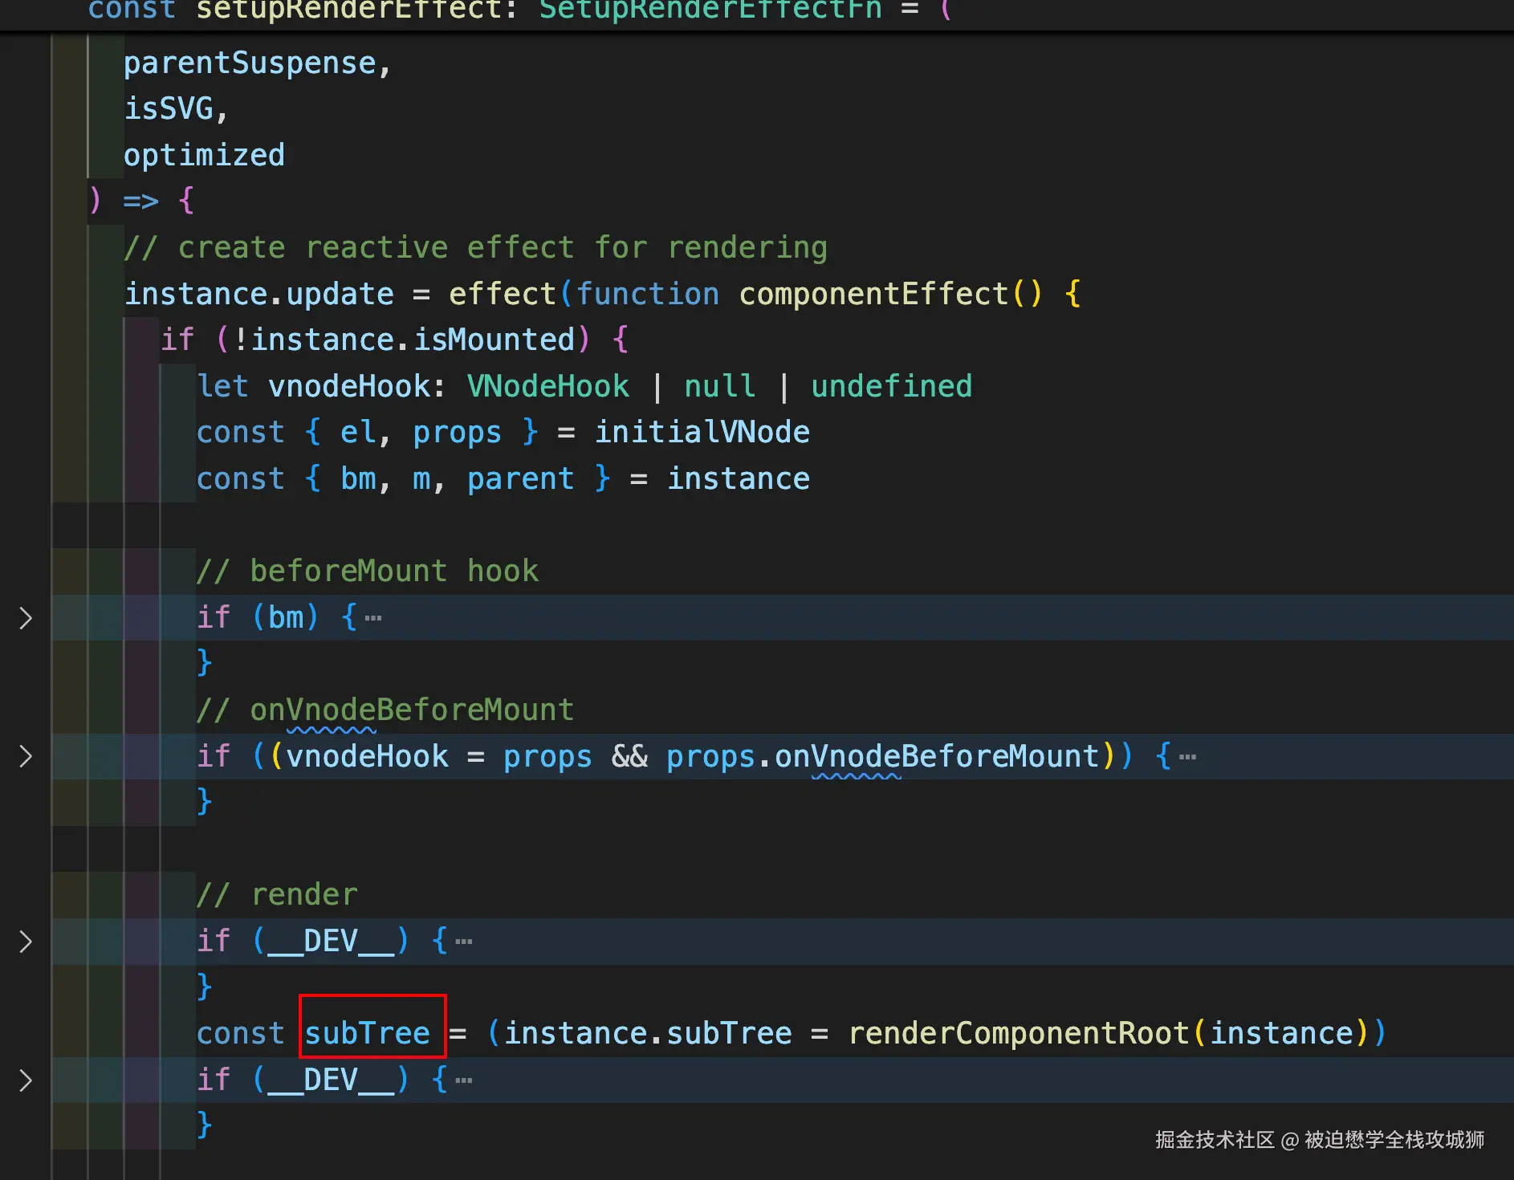Image resolution: width=1514 pixels, height=1180 pixels.
Task: Click "el" in the destructuring
Action: 358,433
